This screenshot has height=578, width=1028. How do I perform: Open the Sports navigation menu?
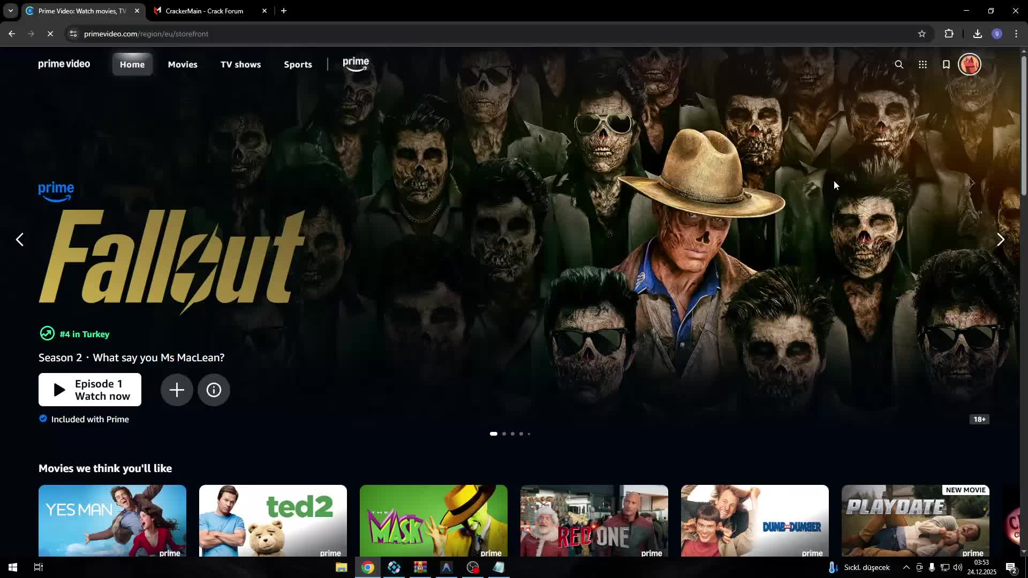coord(298,64)
